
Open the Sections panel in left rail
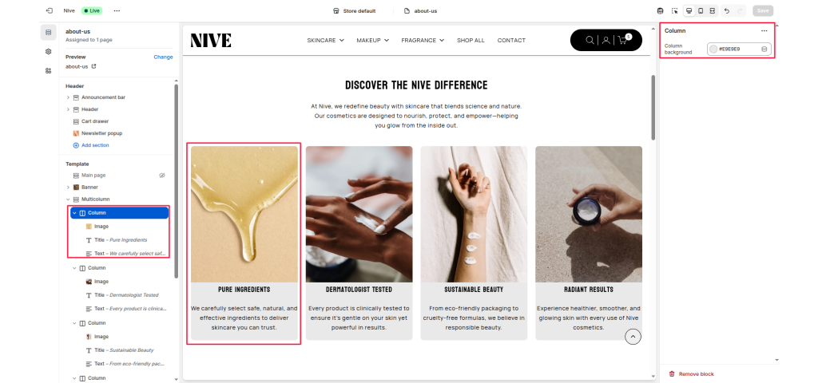click(49, 32)
